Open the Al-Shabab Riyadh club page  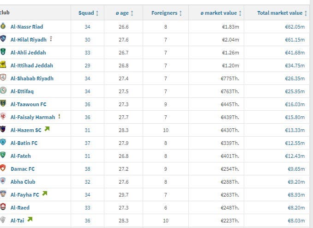point(32,78)
